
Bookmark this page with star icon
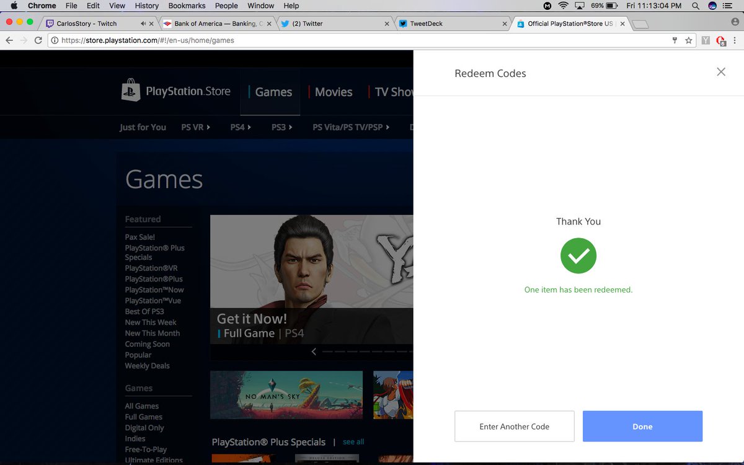688,40
